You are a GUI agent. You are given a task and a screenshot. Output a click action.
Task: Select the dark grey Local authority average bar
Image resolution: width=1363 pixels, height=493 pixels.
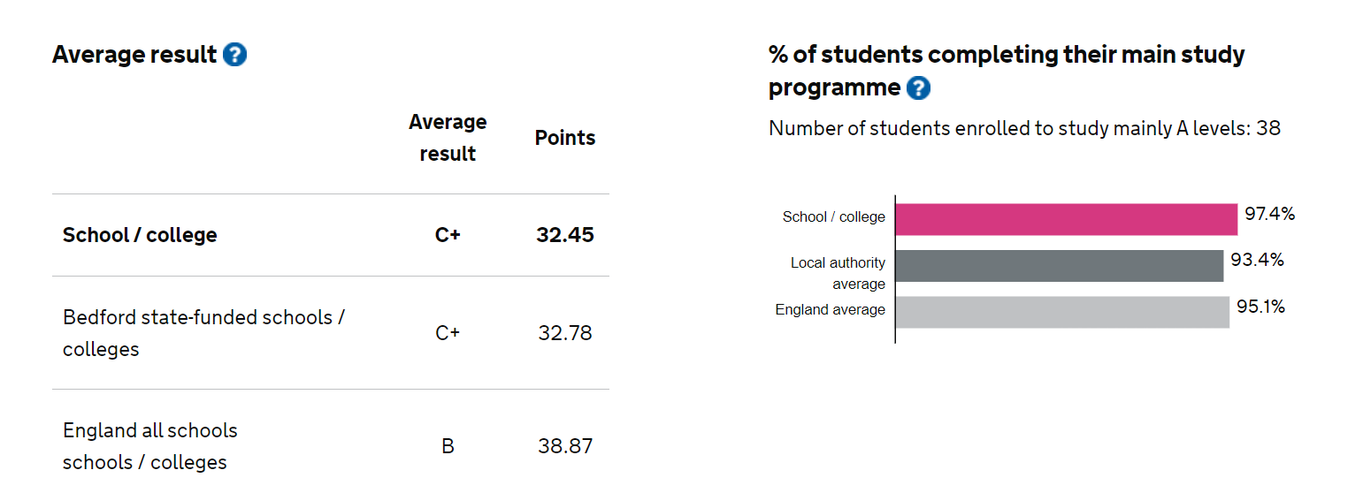1059,266
